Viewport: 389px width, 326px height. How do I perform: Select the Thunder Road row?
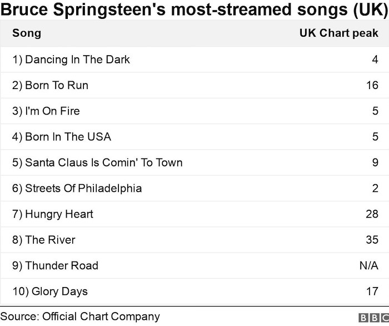tap(194, 266)
